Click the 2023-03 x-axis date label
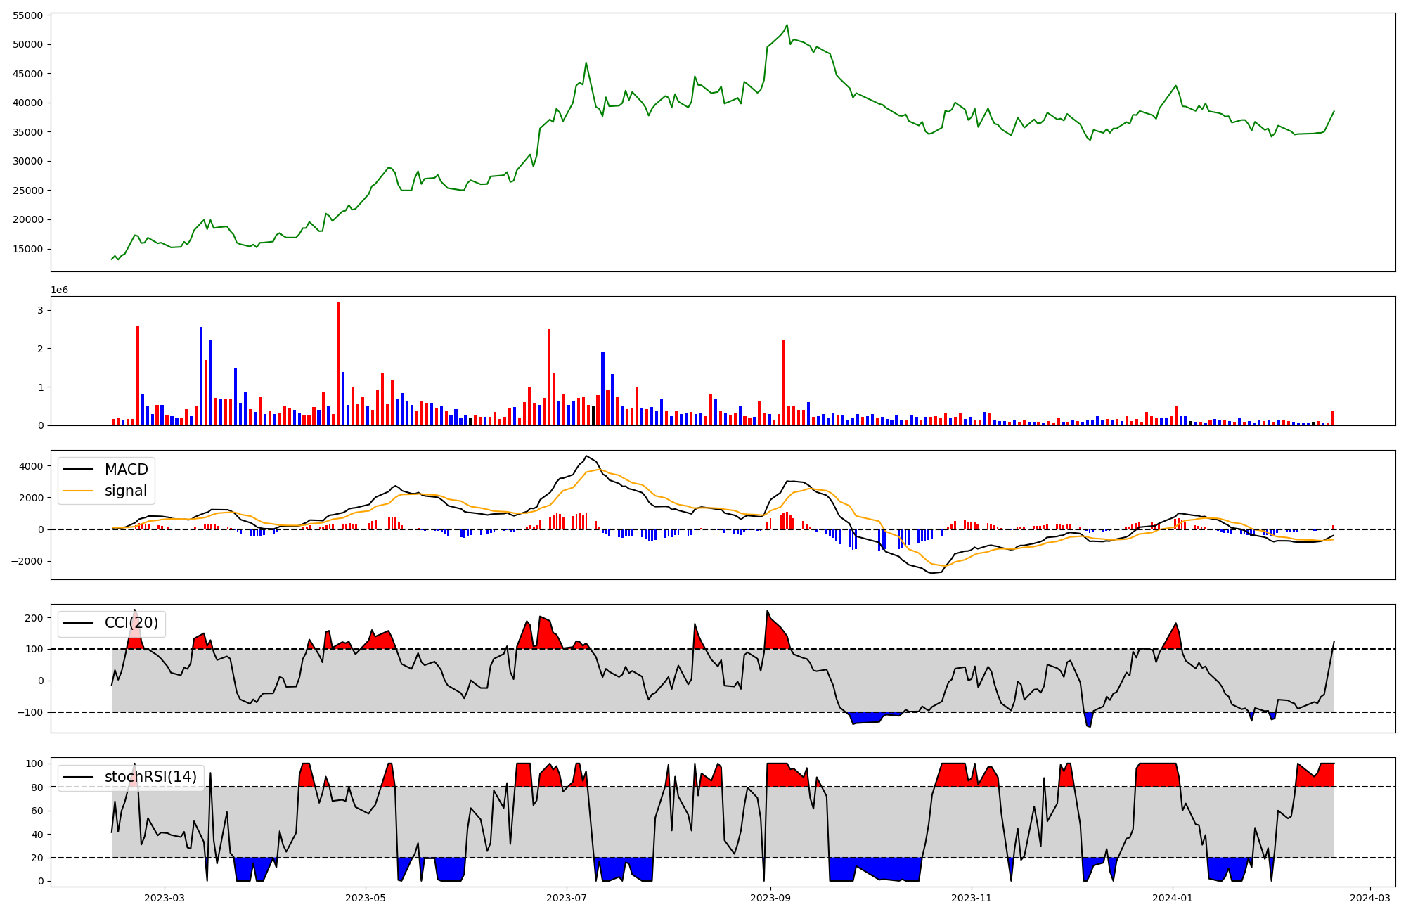This screenshot has height=914, width=1406. (x=165, y=898)
